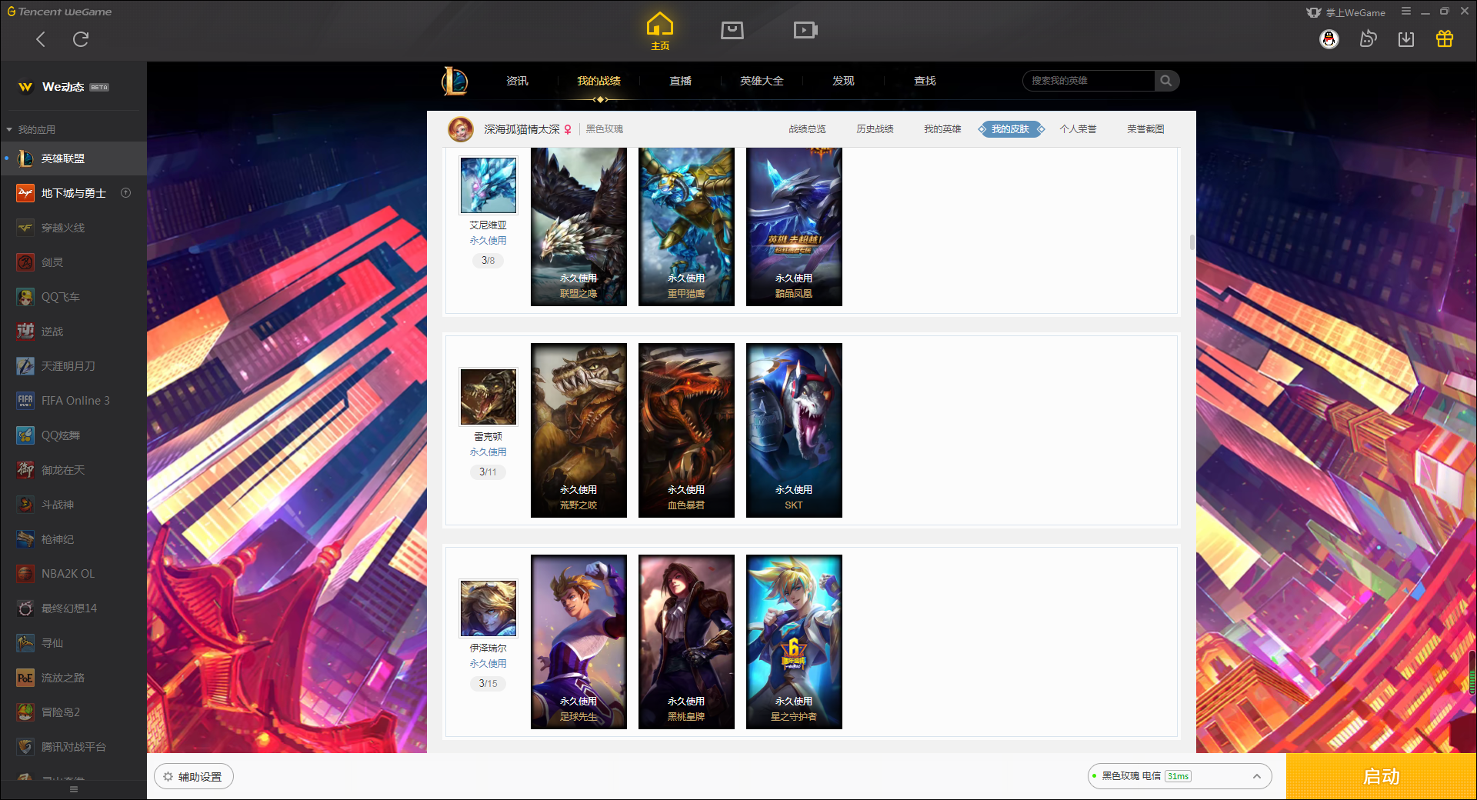The height and width of the screenshot is (800, 1477).
Task: Open the video playback icon
Action: pyautogui.click(x=805, y=30)
